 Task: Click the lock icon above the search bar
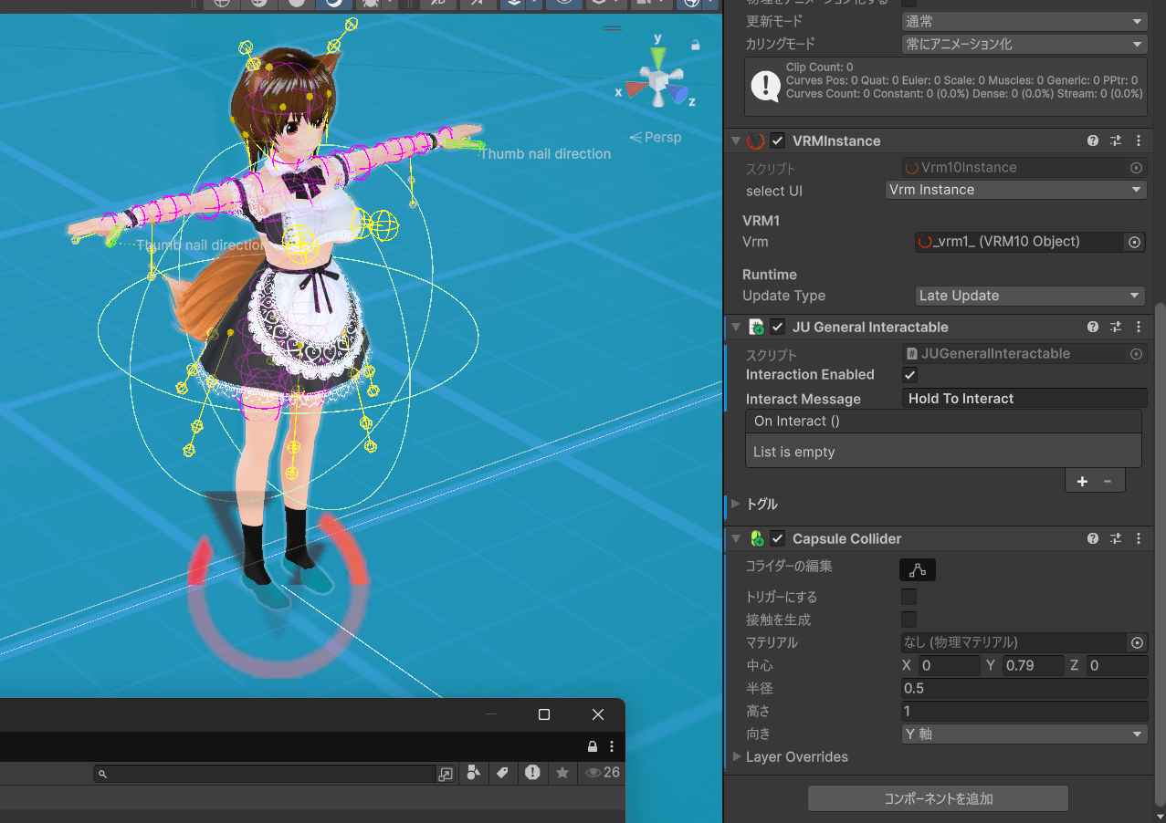pos(592,746)
